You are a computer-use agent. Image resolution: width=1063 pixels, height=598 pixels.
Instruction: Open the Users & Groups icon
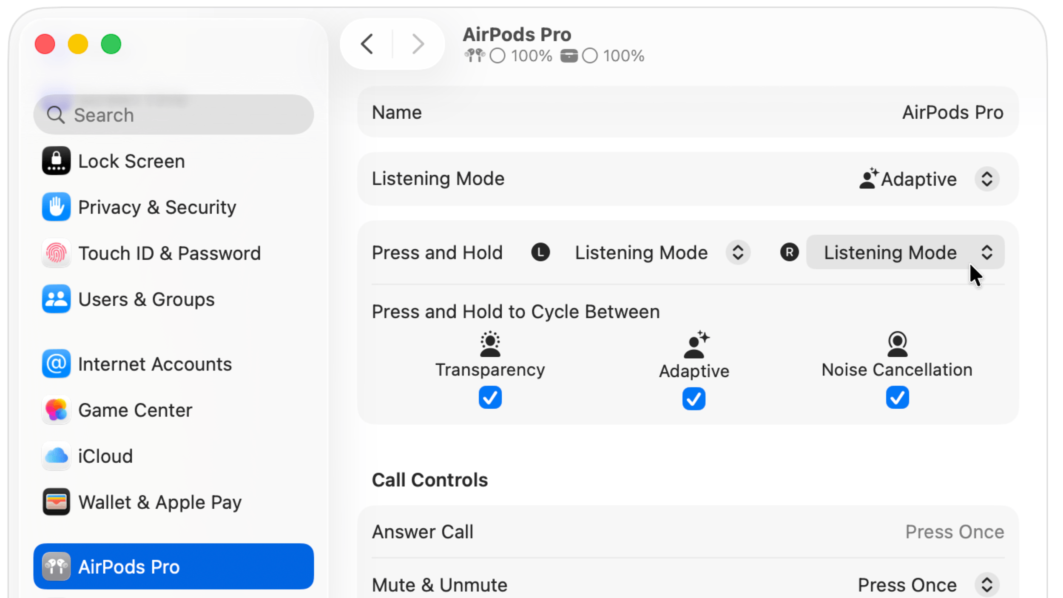pyautogui.click(x=56, y=299)
